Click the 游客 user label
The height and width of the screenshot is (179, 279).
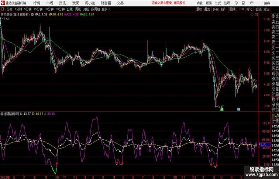(x=267, y=3)
